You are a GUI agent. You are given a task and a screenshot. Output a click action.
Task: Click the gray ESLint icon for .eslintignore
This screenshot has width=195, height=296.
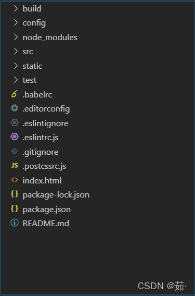[x=15, y=122]
